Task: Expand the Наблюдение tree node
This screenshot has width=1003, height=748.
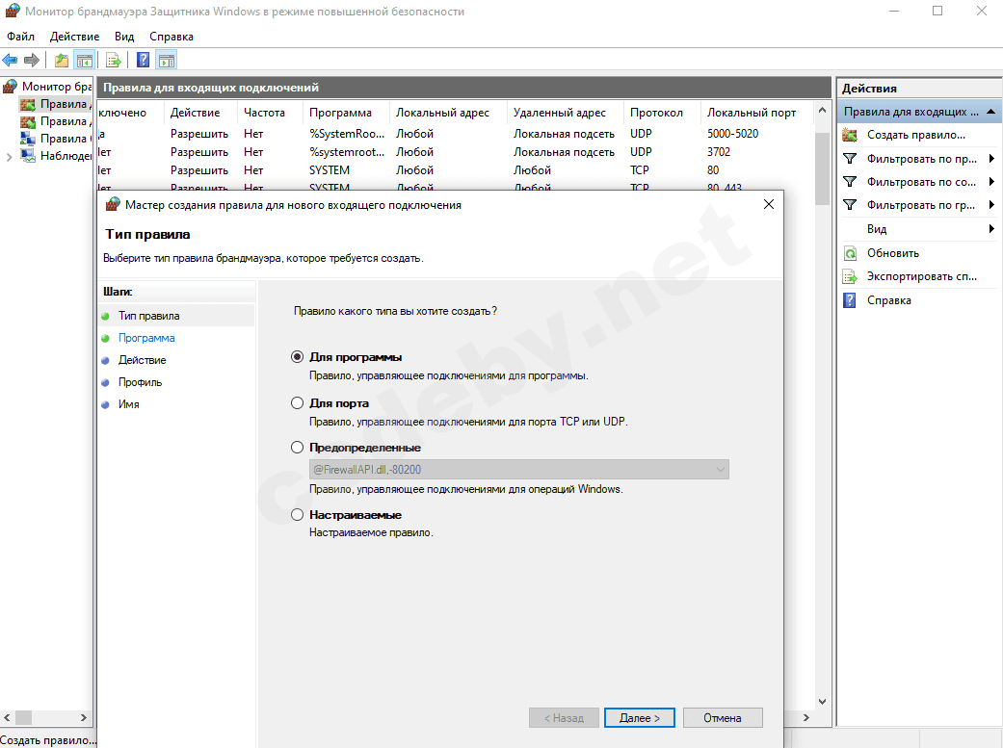Action: point(10,156)
